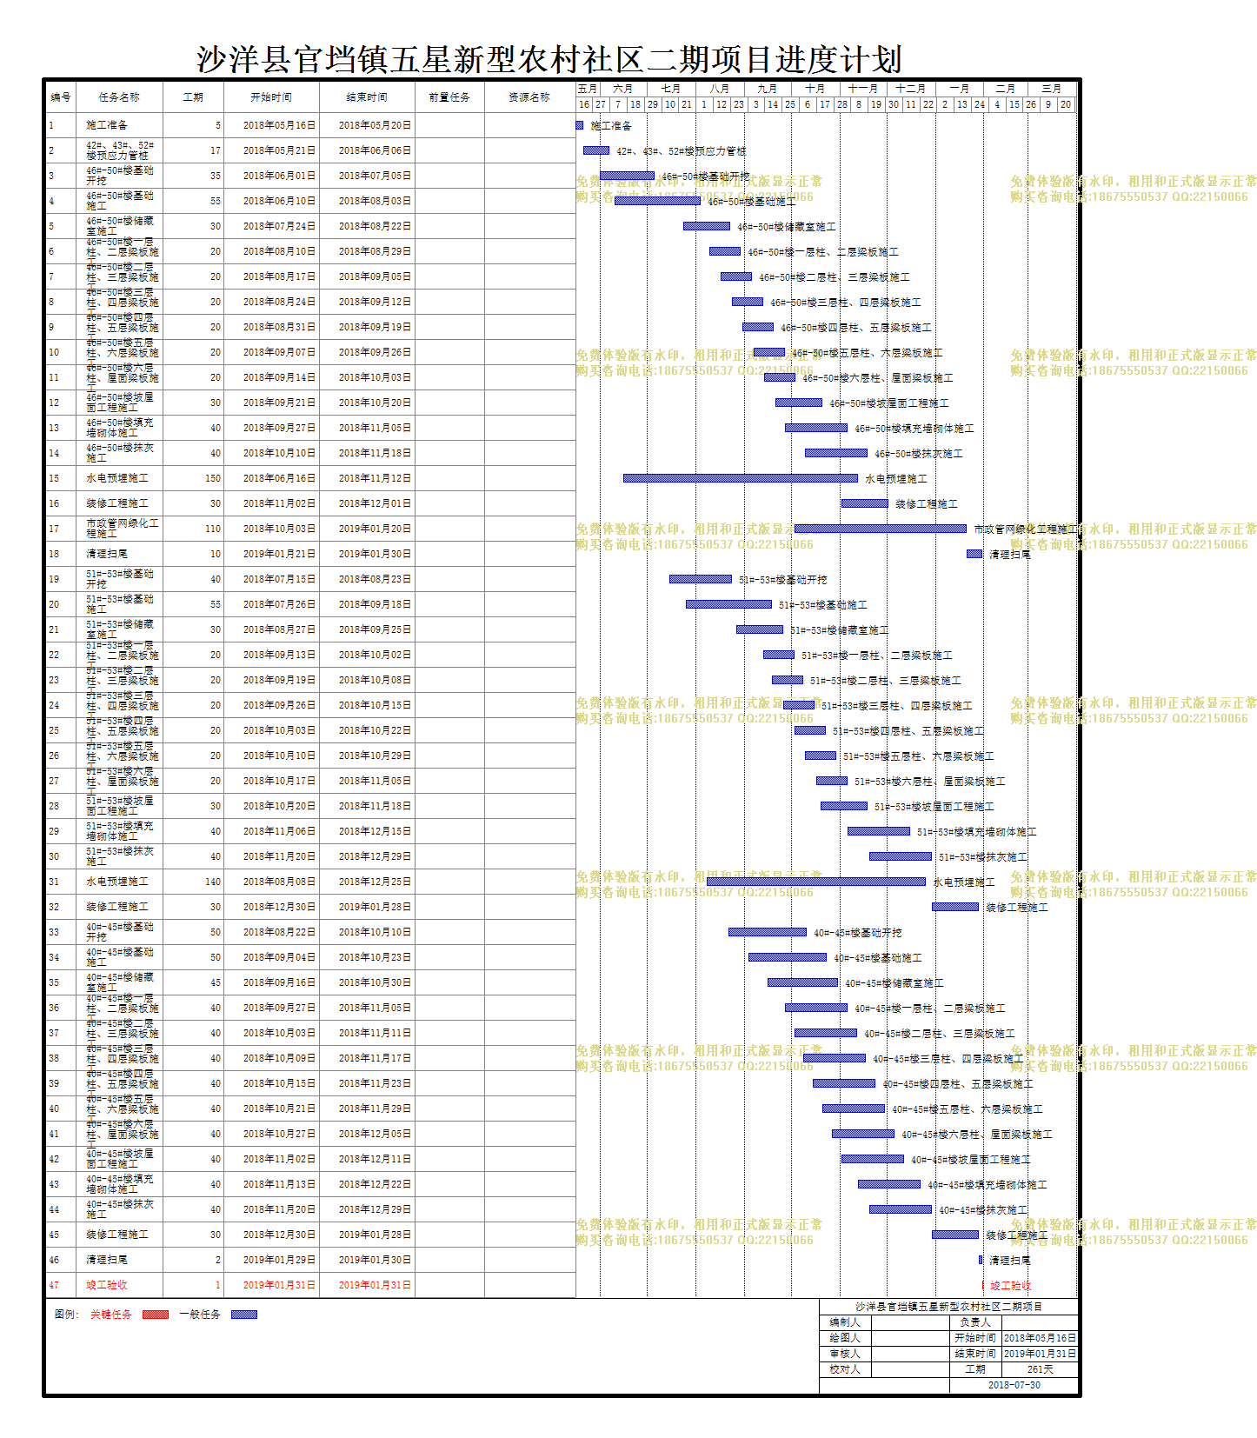Image resolution: width=1257 pixels, height=1438 pixels.
Task: Click row 46 清理扫尾 task name cell
Action: (119, 1260)
